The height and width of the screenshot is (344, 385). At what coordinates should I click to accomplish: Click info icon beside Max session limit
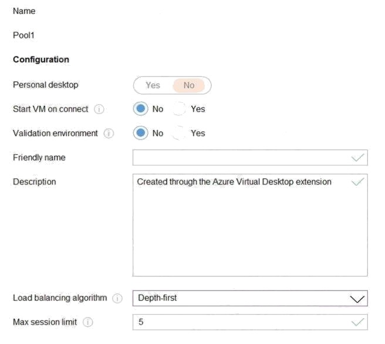pos(87,322)
